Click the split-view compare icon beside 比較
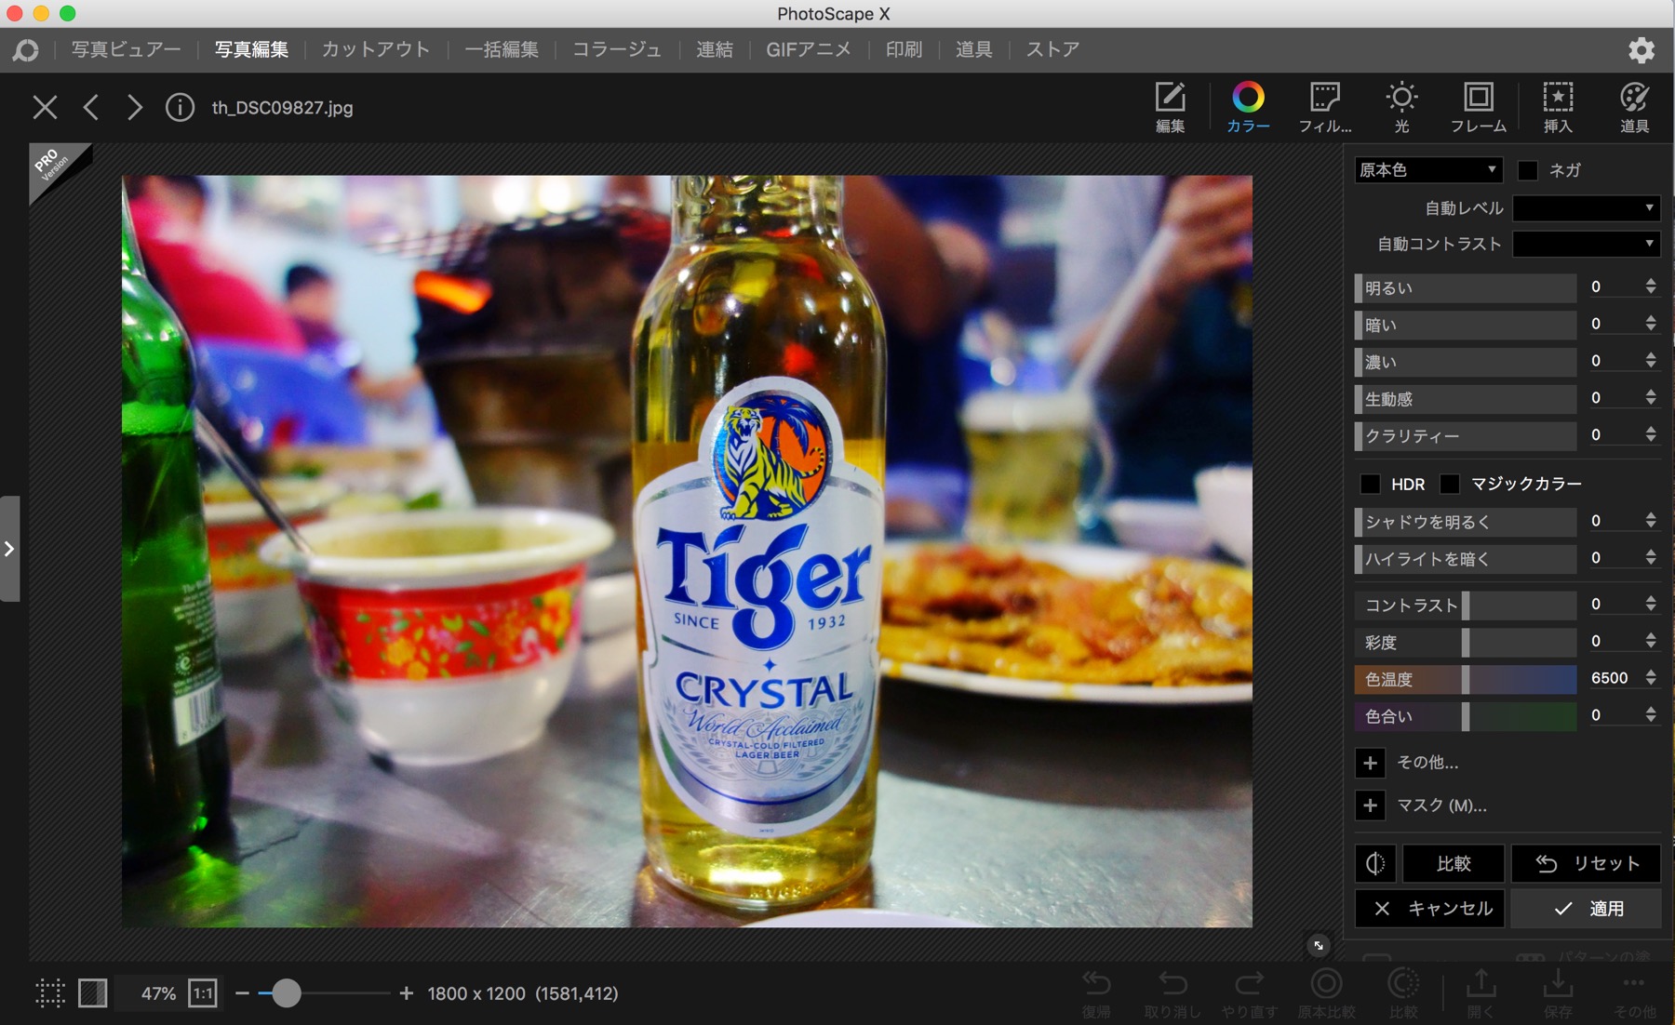The image size is (1675, 1025). tap(1374, 863)
